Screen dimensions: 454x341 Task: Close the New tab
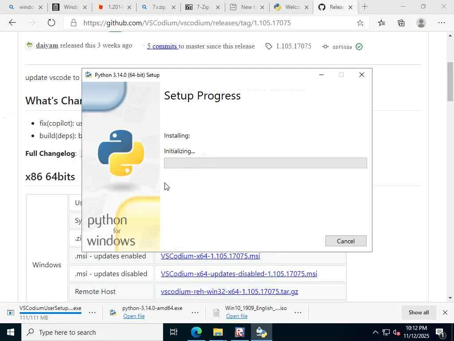coord(262,8)
